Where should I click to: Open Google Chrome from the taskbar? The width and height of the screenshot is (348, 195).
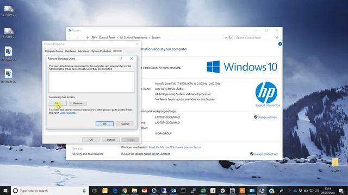[x=125, y=191]
